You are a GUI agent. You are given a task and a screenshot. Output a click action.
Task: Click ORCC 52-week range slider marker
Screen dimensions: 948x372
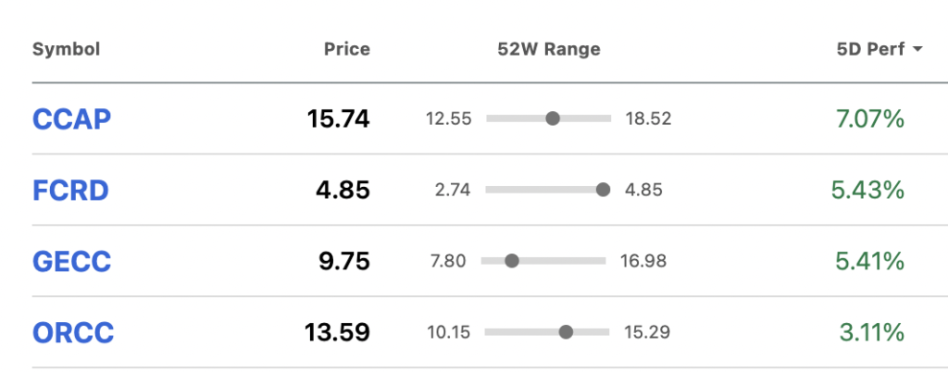click(566, 332)
